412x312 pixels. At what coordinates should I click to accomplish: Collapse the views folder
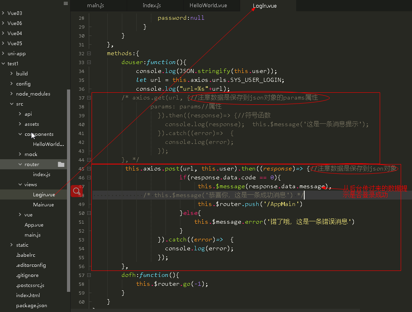pos(20,184)
